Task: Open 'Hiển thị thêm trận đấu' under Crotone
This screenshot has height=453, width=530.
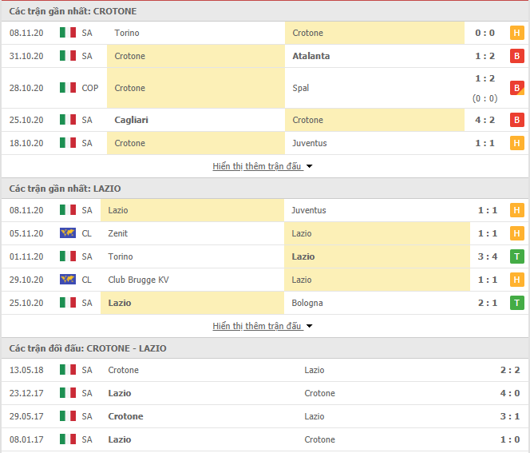Action: [257, 166]
